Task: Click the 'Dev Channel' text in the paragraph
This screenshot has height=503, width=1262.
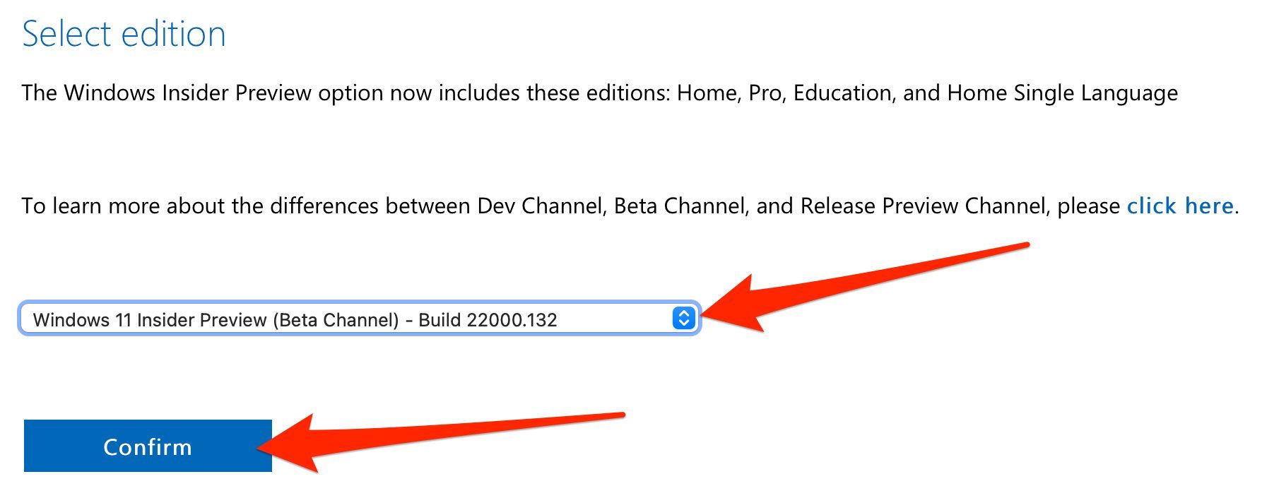Action: pyautogui.click(x=541, y=206)
